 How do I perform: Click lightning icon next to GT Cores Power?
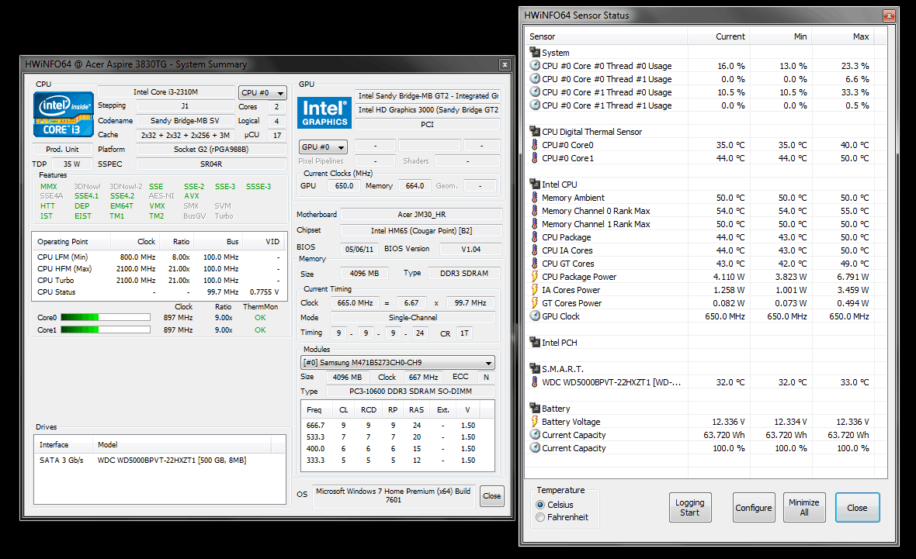535,303
